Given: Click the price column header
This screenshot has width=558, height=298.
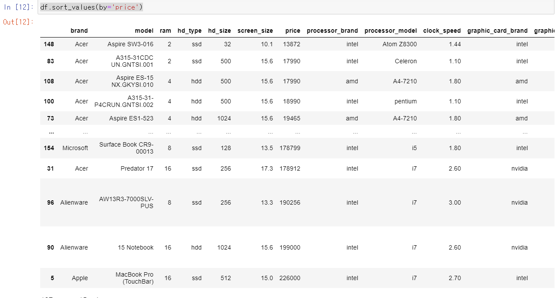Looking at the screenshot, I should pyautogui.click(x=293, y=31).
